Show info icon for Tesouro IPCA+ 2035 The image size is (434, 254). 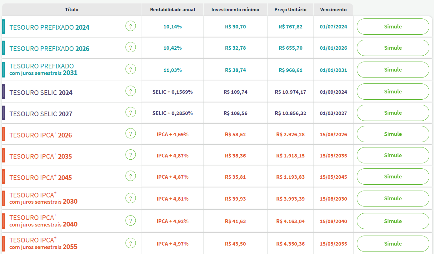click(131, 155)
